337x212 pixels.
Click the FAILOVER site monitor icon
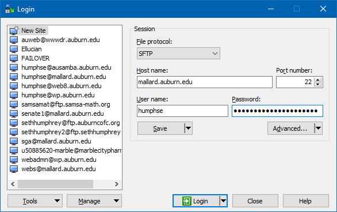(x=14, y=58)
